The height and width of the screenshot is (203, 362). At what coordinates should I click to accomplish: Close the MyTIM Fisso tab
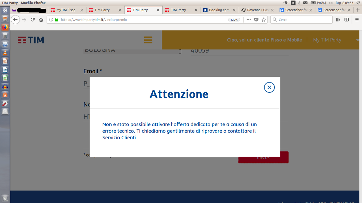coord(82,10)
